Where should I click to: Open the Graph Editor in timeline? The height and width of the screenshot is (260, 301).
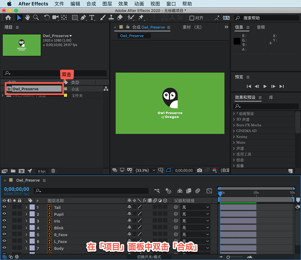(209, 190)
